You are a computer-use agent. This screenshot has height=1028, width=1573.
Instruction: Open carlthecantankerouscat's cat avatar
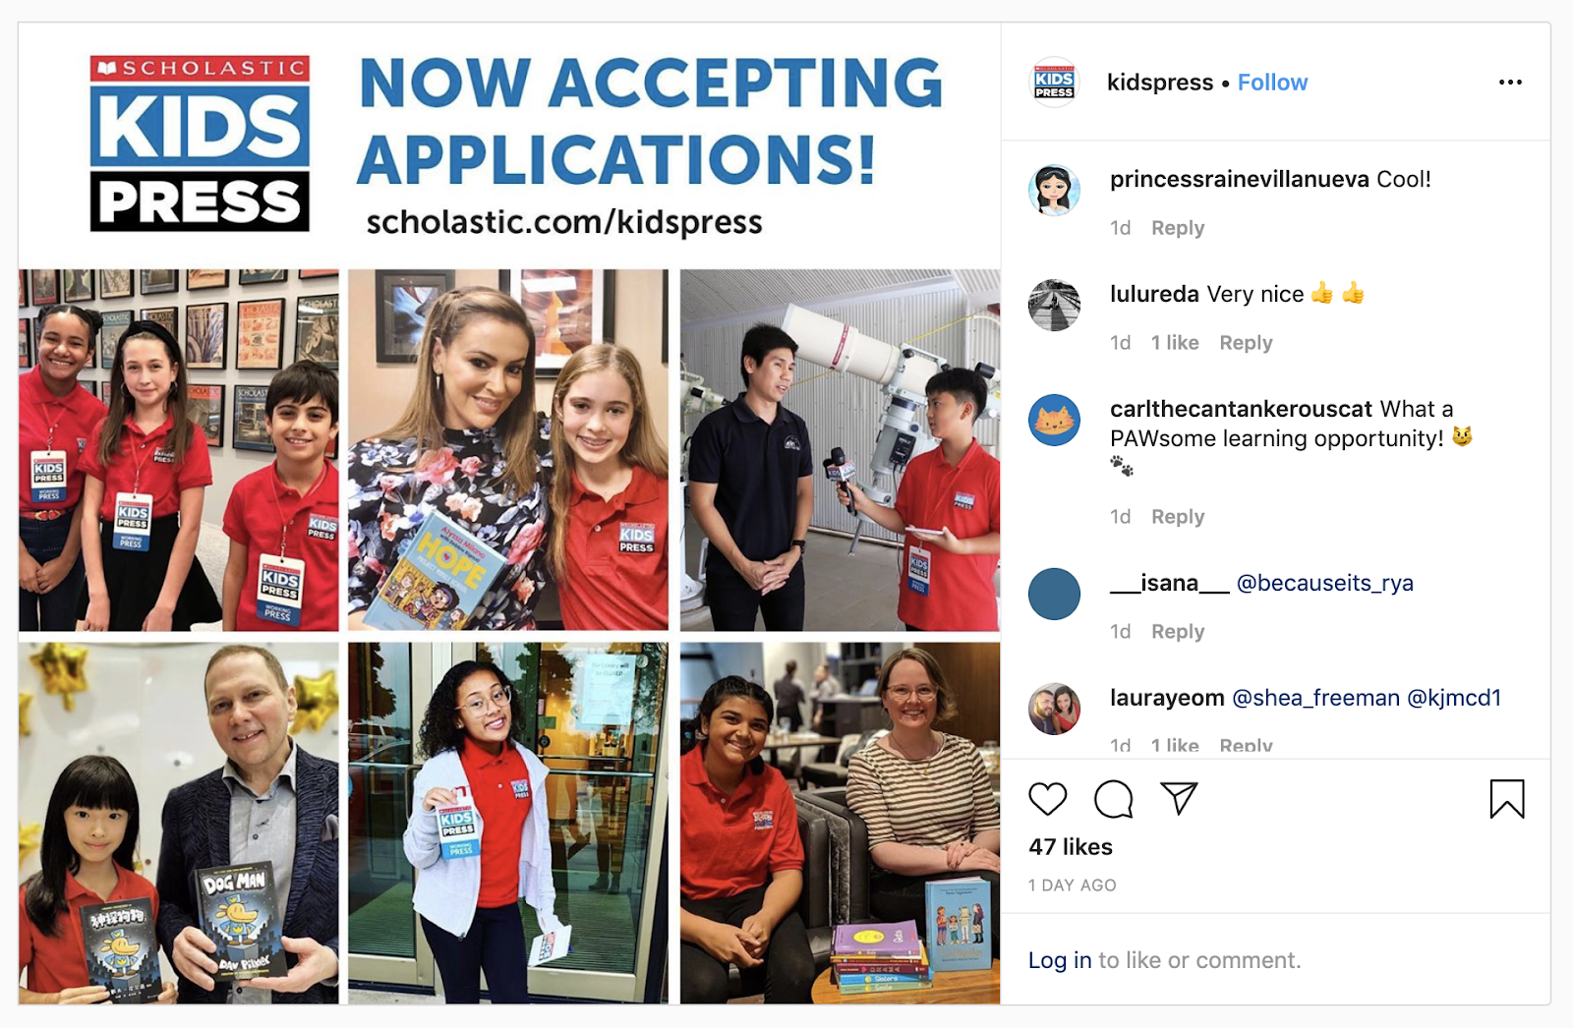pyautogui.click(x=1054, y=420)
